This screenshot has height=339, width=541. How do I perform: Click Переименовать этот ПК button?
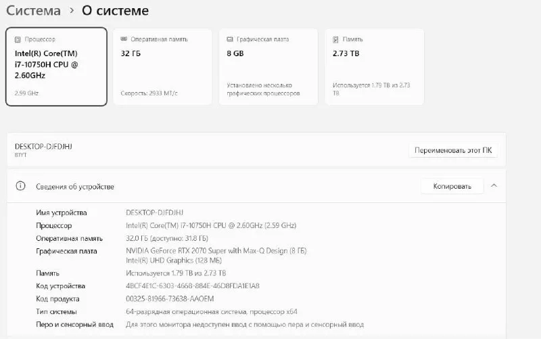point(453,150)
